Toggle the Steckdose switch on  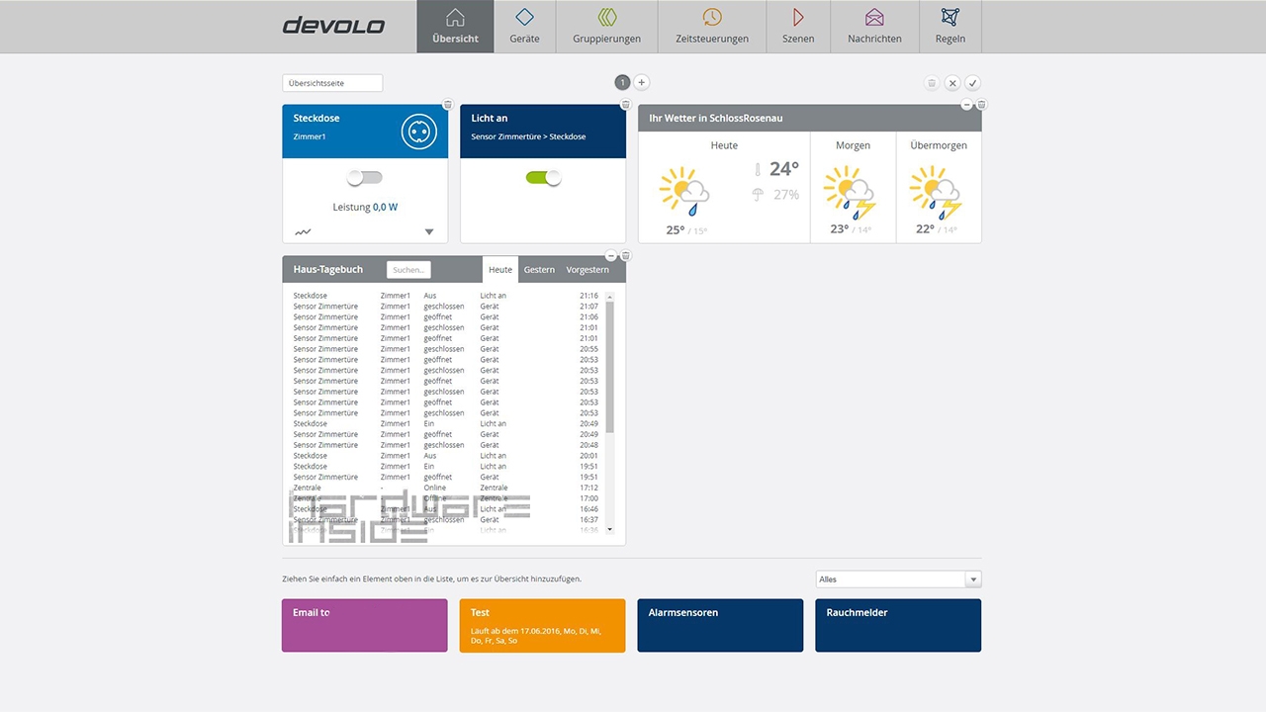[x=364, y=178]
